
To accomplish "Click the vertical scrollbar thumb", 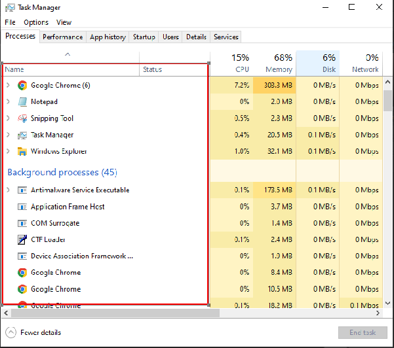I will click(x=387, y=101).
